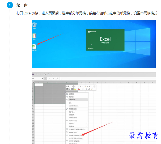The width and height of the screenshot is (161, 144).
Task: Click the Name Box showing A1
Action: point(37,79)
